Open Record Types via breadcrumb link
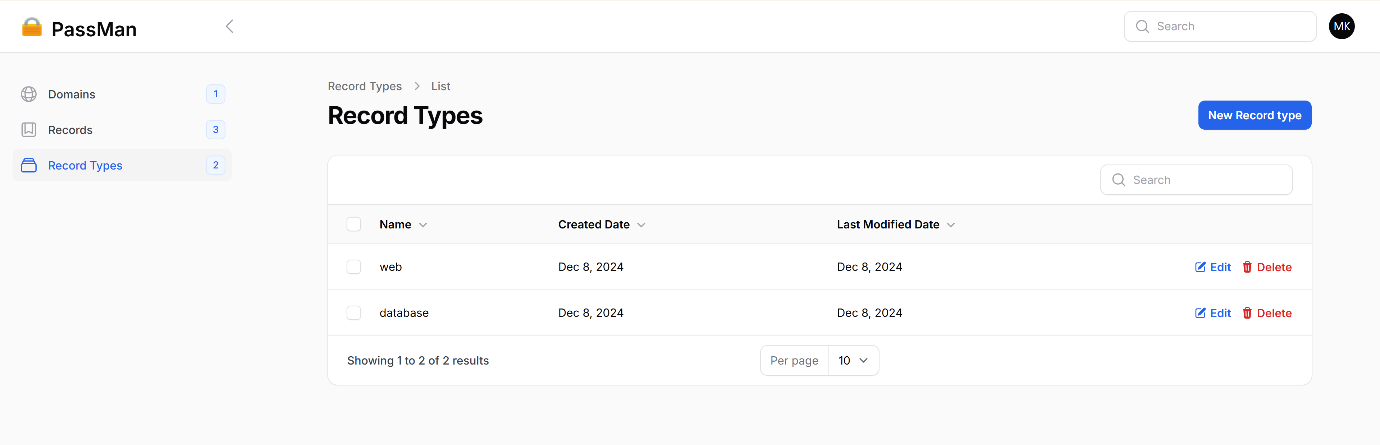Screen dimensions: 1380x445 pos(365,85)
